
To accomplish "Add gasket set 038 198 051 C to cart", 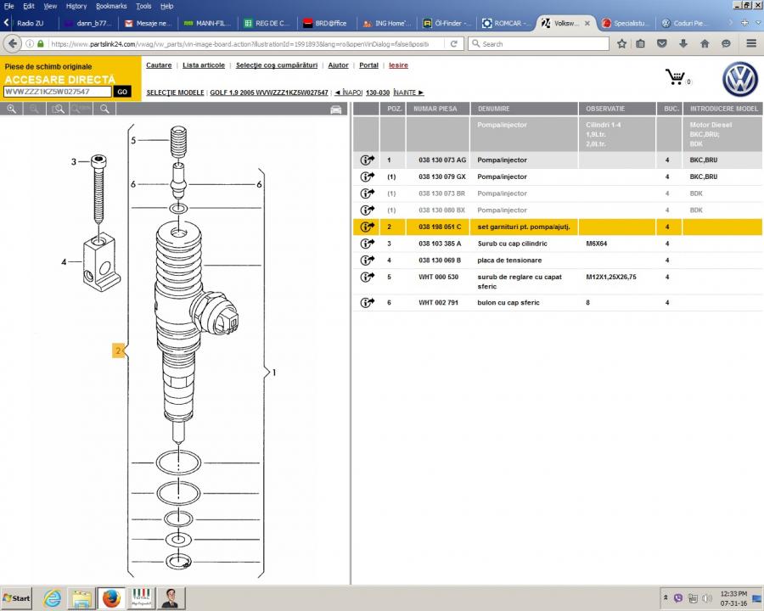I will [x=367, y=227].
